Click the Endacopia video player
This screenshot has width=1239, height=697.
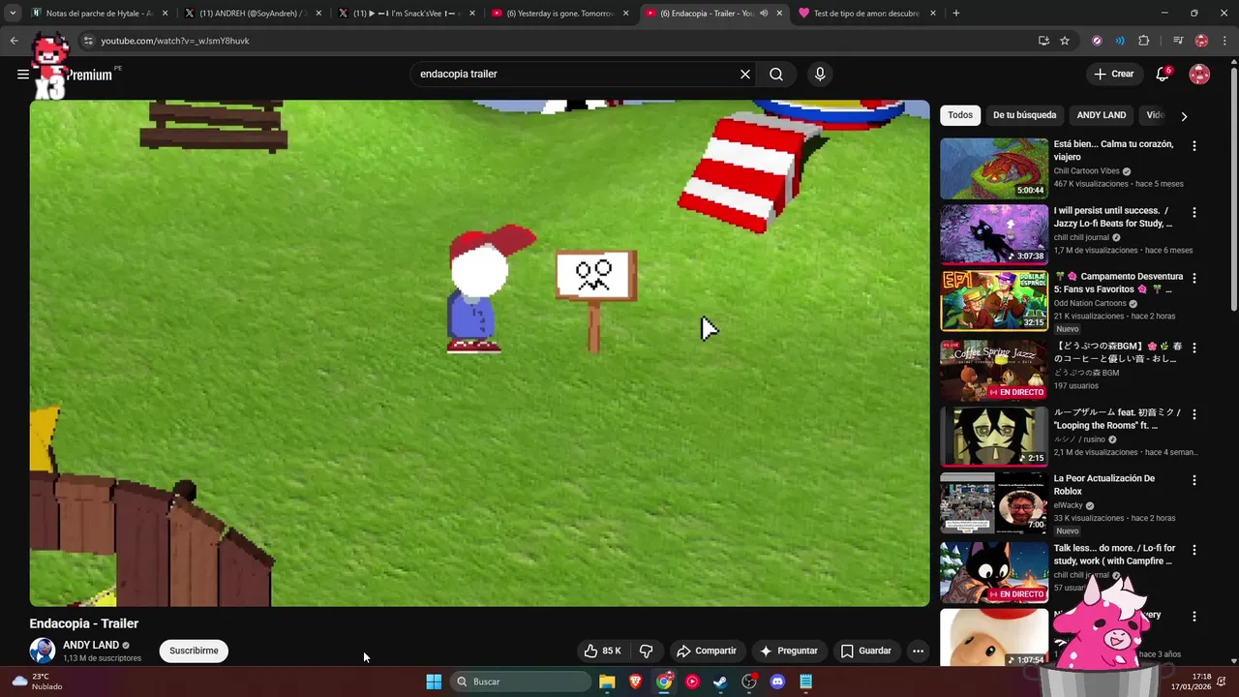479,353
